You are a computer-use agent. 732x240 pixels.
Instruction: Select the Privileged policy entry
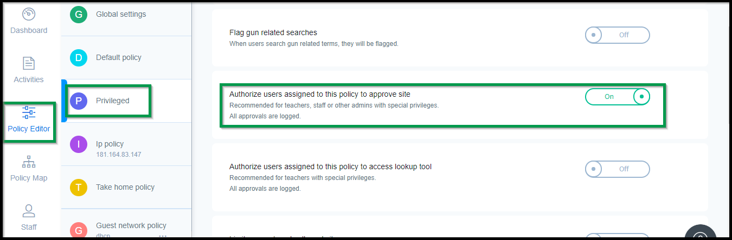(x=126, y=101)
